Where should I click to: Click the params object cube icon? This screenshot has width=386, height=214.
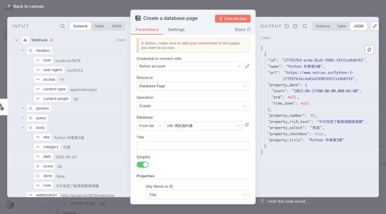click(x=31, y=108)
